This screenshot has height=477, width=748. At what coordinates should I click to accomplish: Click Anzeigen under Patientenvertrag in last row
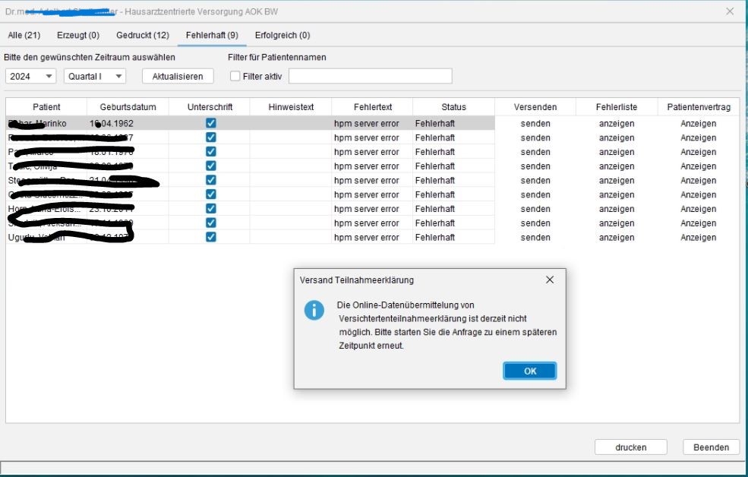698,237
